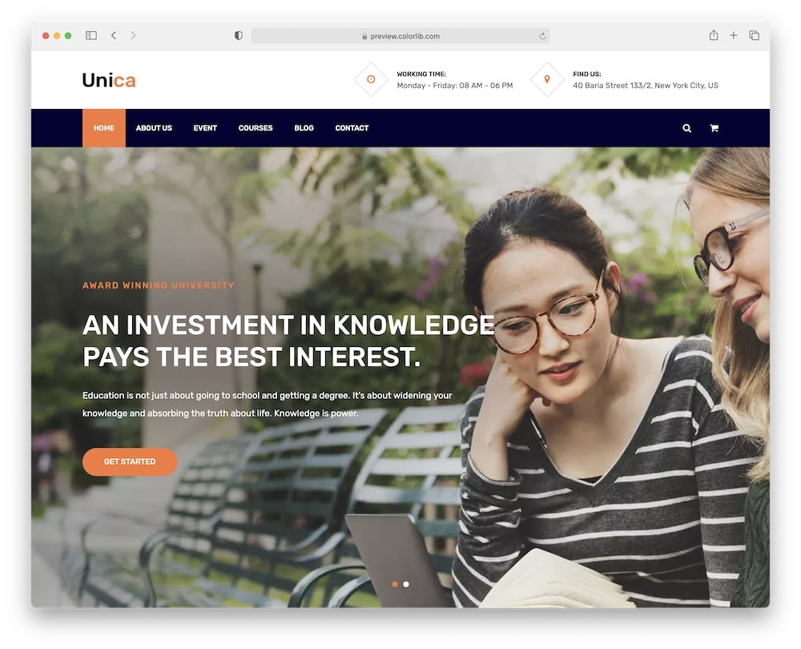Open the shopping cart icon
The width and height of the screenshot is (801, 649).
coord(714,128)
